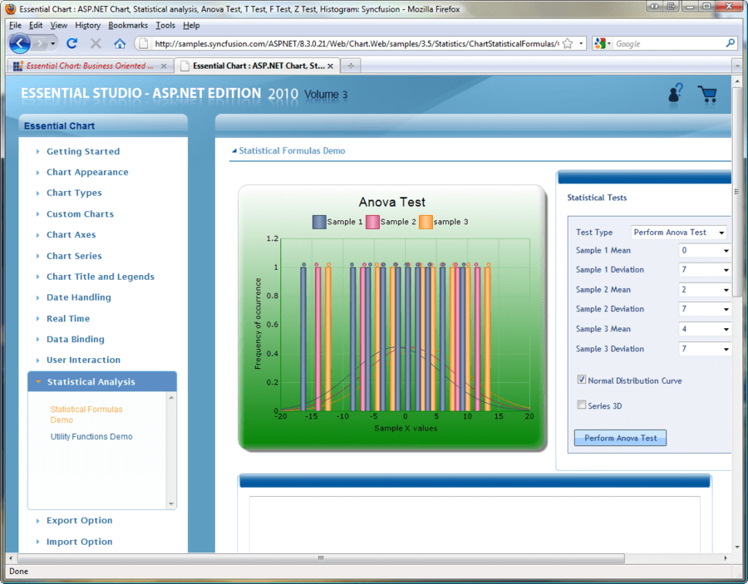Viewport: 748px width, 584px height.
Task: Expand the User Interaction menu
Action: (83, 360)
